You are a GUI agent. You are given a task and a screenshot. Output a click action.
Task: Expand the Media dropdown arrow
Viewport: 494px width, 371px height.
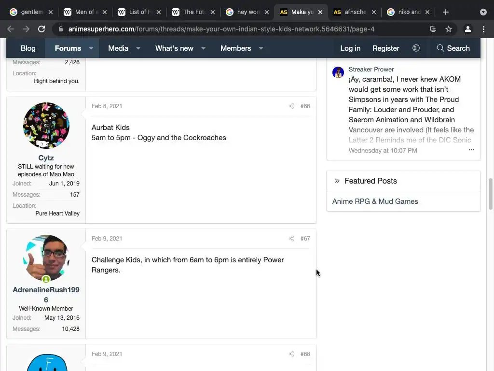(x=138, y=48)
